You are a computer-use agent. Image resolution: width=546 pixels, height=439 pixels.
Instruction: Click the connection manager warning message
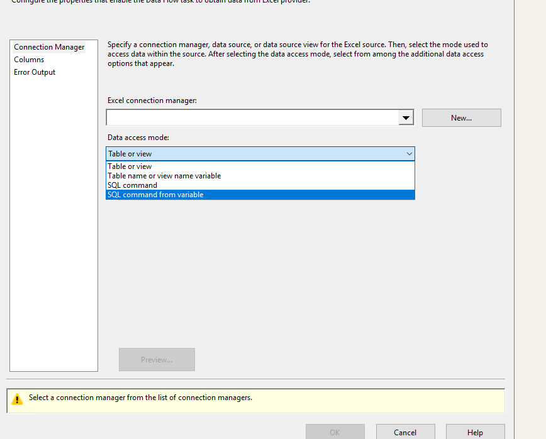pos(140,398)
